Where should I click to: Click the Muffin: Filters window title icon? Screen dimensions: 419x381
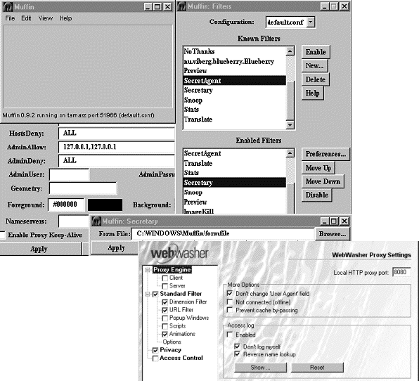181,6
